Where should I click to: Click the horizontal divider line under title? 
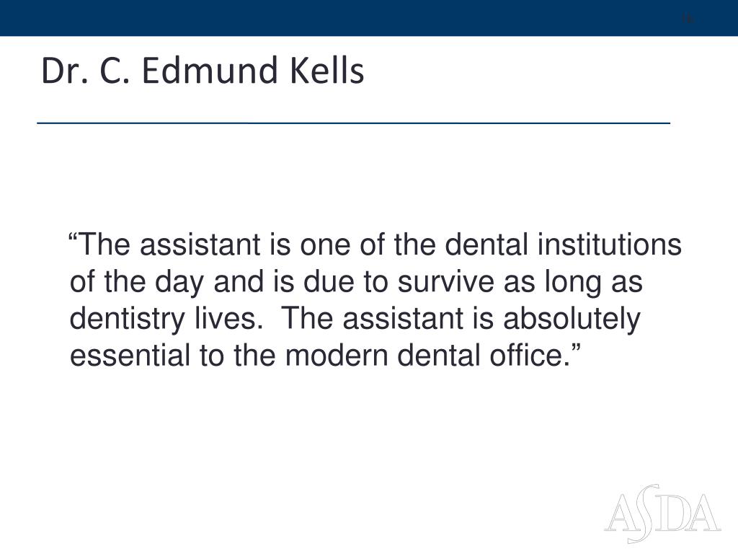(x=353, y=123)
